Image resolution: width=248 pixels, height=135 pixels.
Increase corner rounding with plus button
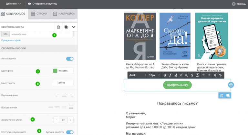pyautogui.click(x=70, y=120)
